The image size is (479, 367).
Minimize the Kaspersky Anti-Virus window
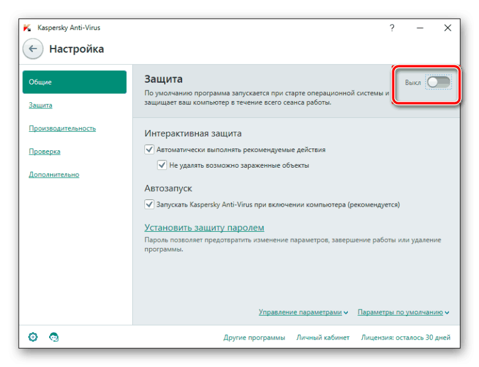[420, 28]
